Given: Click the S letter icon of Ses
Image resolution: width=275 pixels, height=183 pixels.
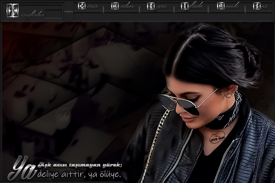Looking at the screenshot, I should tap(257, 6).
